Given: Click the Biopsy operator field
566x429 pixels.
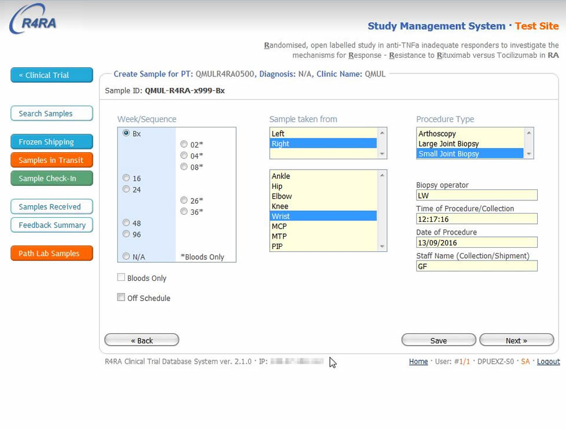Looking at the screenshot, I should 476,196.
